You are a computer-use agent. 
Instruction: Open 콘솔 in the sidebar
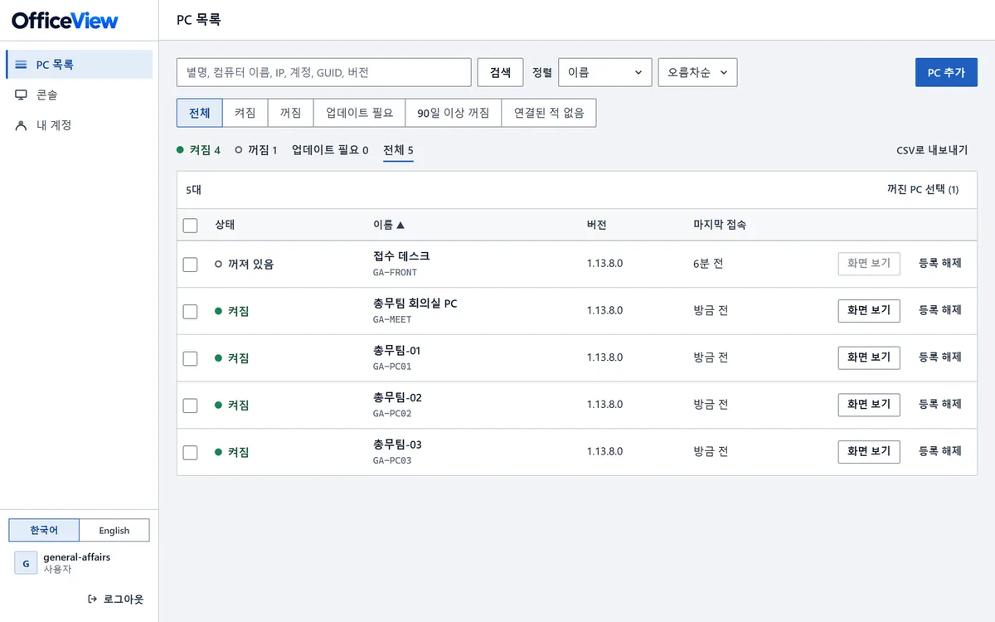click(x=80, y=95)
